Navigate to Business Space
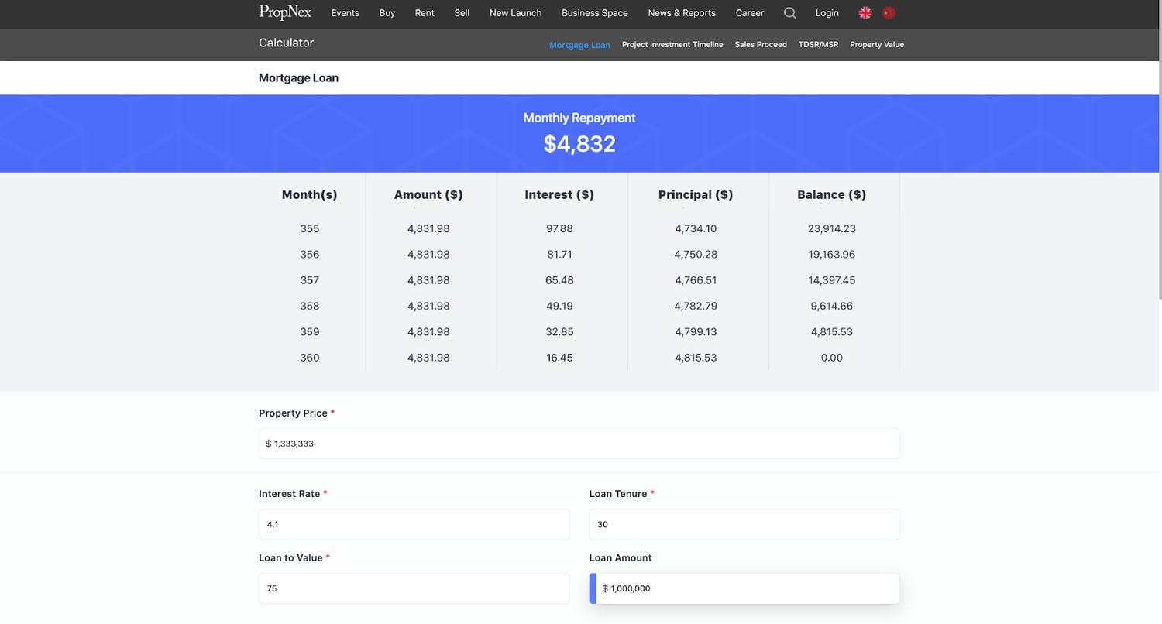The image size is (1162, 624). [595, 13]
